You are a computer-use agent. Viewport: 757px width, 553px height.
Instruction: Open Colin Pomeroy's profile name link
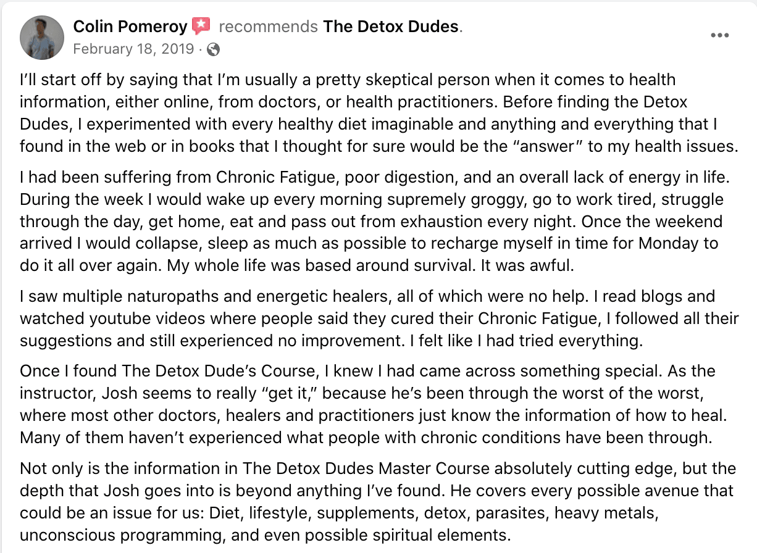[130, 27]
